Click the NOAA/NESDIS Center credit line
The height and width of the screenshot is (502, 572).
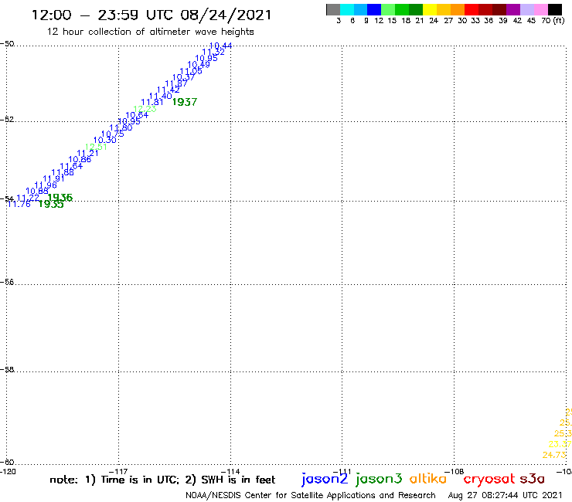tap(311, 496)
